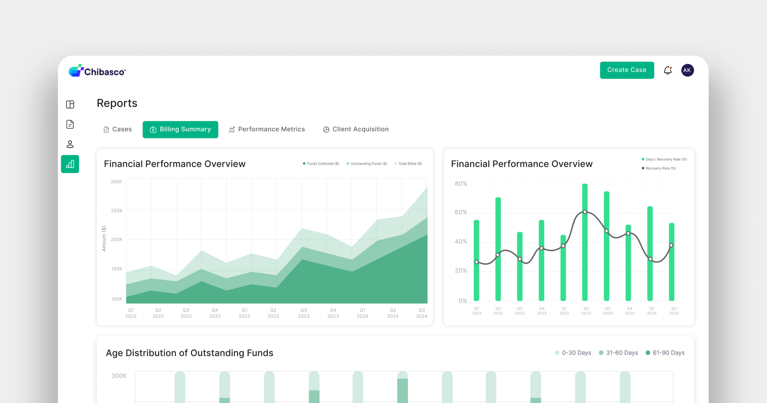Open the Performance Metrics tab
Screen dimensions: 767x403
pyautogui.click(x=267, y=130)
